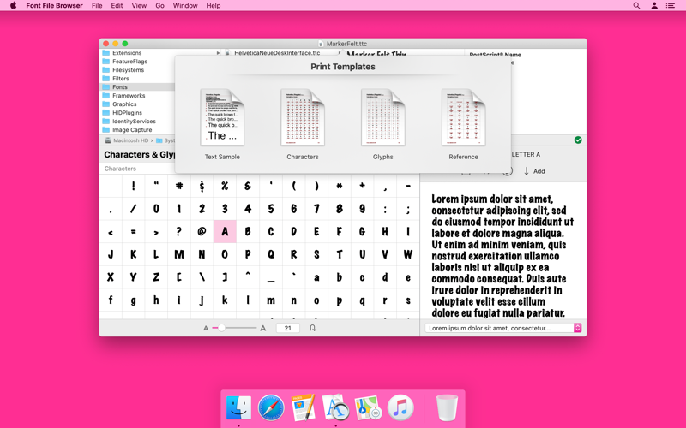Select the backslash glyph cell
686x428 pixels.
202,276
